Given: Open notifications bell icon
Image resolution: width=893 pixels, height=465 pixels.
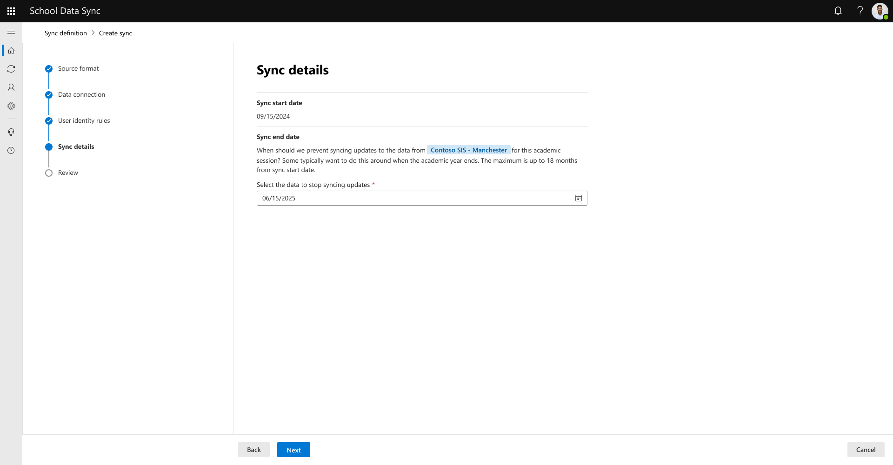Looking at the screenshot, I should tap(838, 11).
